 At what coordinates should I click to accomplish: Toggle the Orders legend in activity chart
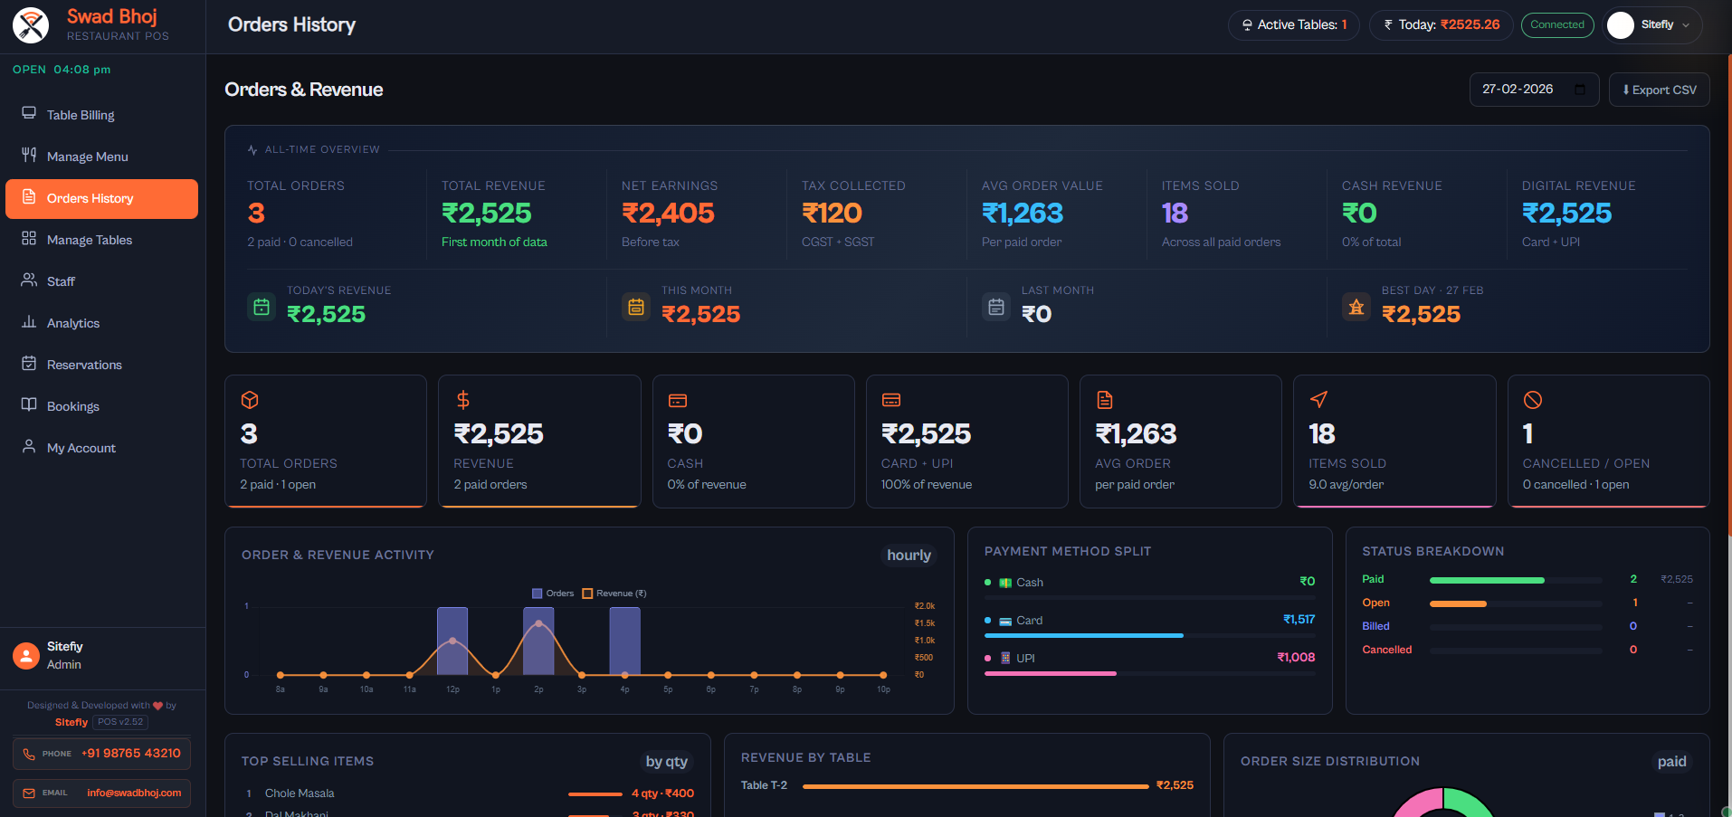coord(553,594)
